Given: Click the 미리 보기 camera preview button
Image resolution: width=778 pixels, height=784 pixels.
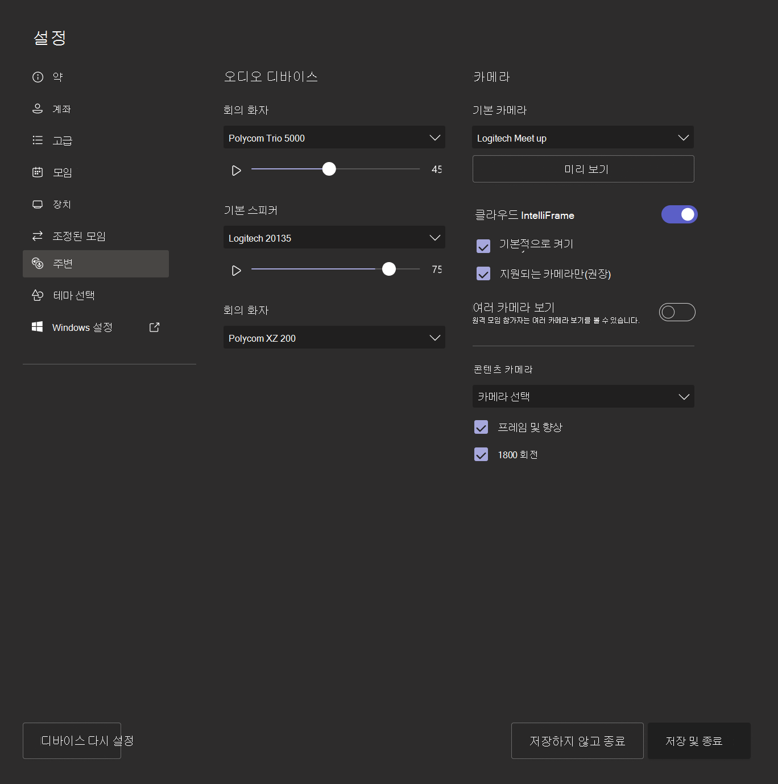Looking at the screenshot, I should point(583,169).
